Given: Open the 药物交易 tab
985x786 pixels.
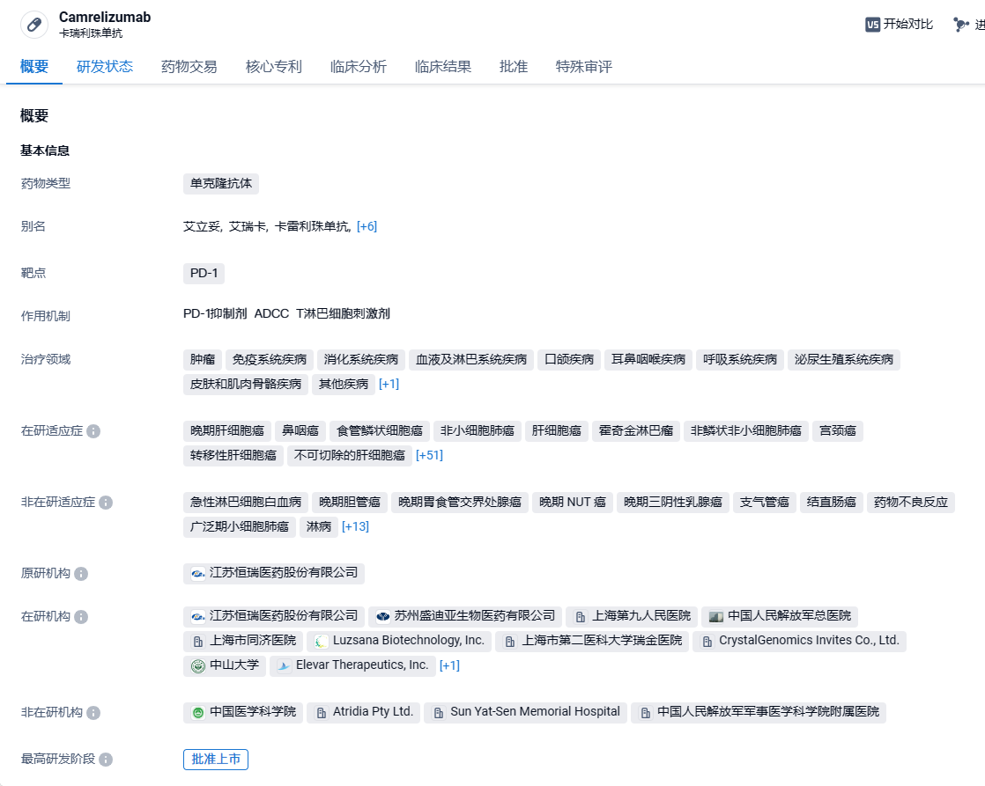Looking at the screenshot, I should (x=189, y=67).
